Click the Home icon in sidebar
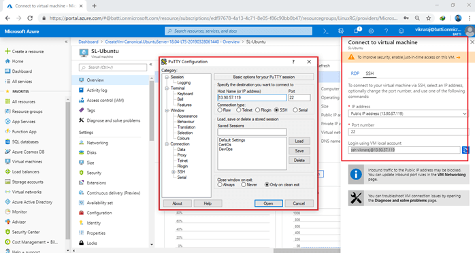Screen dimensions: 475x253 pyautogui.click(x=7, y=61)
